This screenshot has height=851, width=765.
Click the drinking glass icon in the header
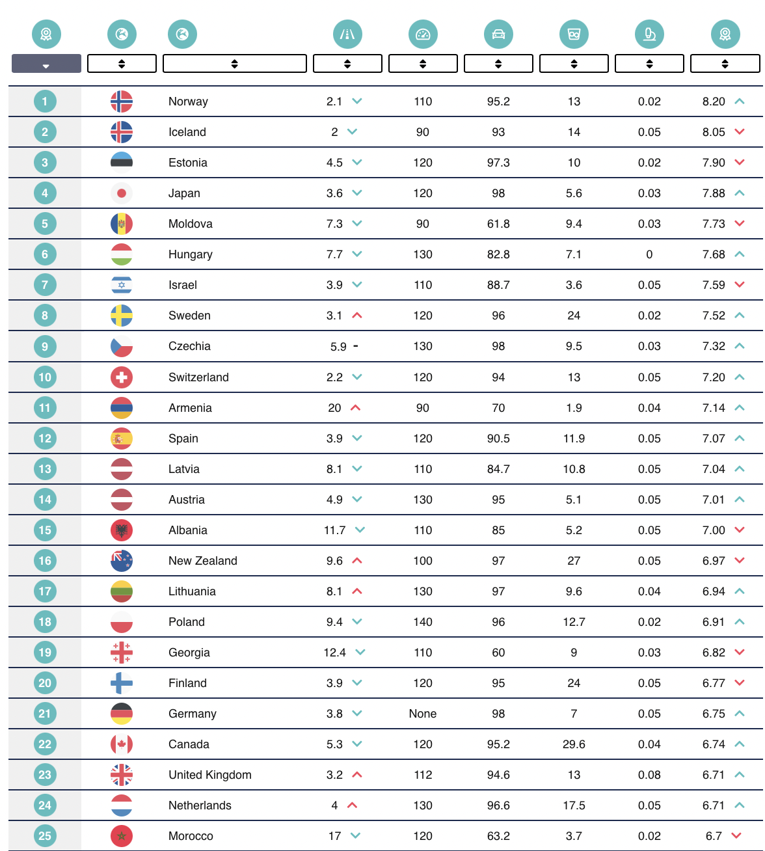574,34
